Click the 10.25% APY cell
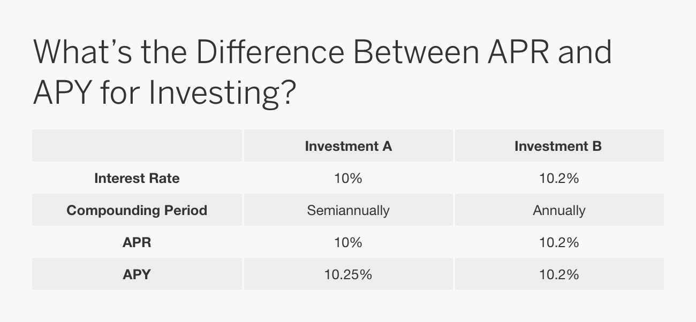 click(x=348, y=274)
